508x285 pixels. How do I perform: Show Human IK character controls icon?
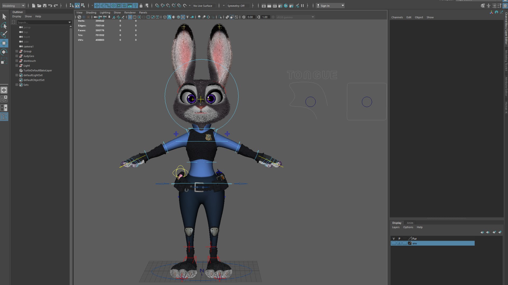click(489, 6)
